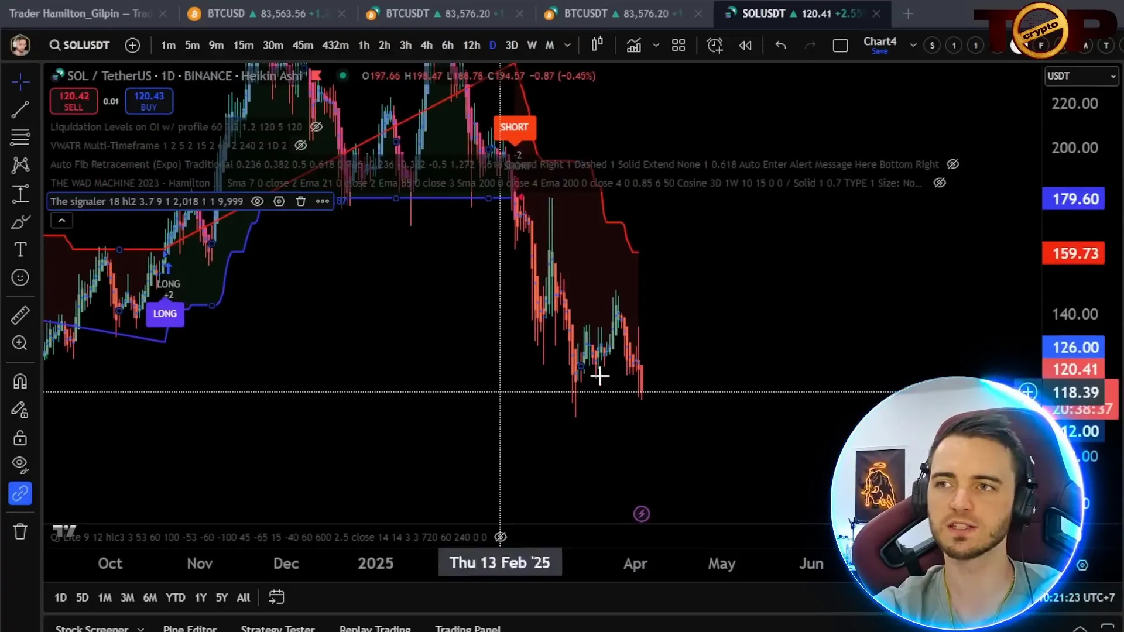This screenshot has height=632, width=1124.
Task: Expand the Stock Screener dropdown arrow
Action: click(140, 629)
